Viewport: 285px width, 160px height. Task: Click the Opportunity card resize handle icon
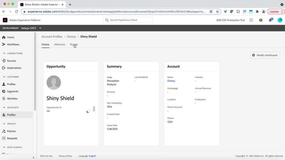tap(88, 111)
